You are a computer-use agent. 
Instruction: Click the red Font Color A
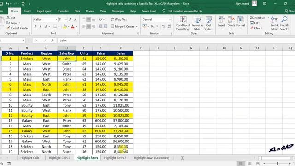(73, 27)
